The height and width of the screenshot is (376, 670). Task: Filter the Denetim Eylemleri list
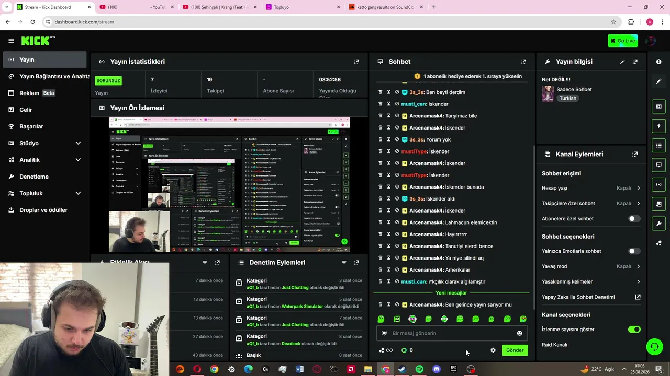coord(344,263)
